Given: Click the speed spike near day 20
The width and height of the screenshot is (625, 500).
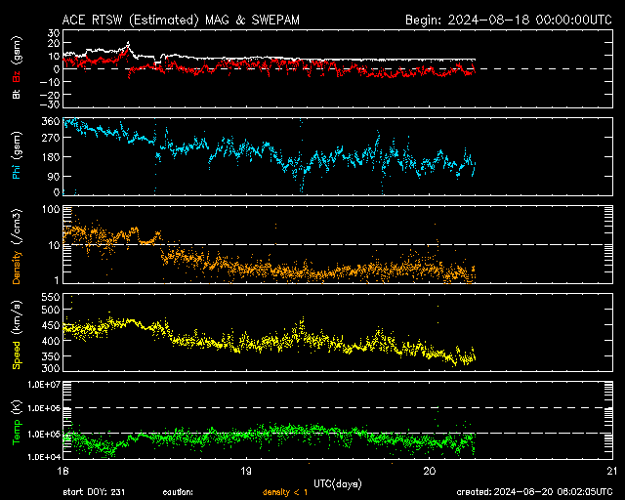Looking at the screenshot, I should tap(437, 307).
